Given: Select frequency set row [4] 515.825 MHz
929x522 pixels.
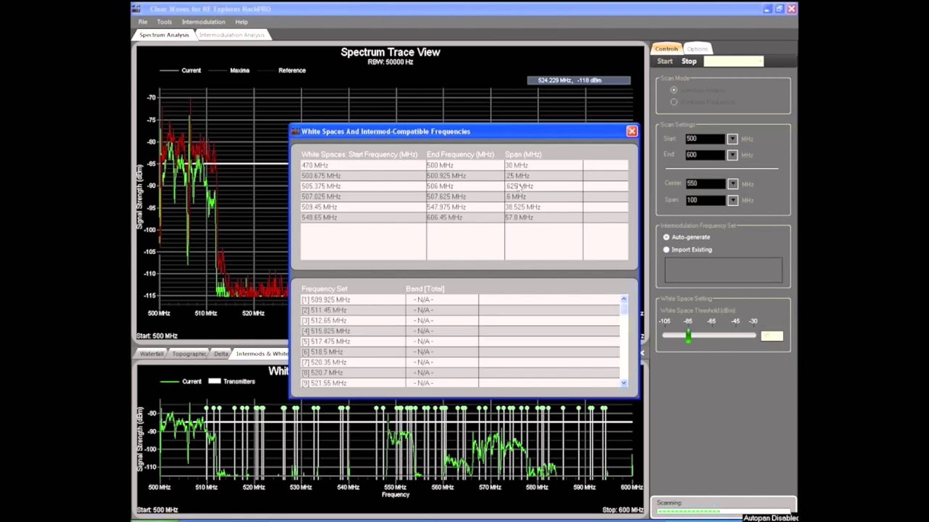Looking at the screenshot, I should (460, 331).
